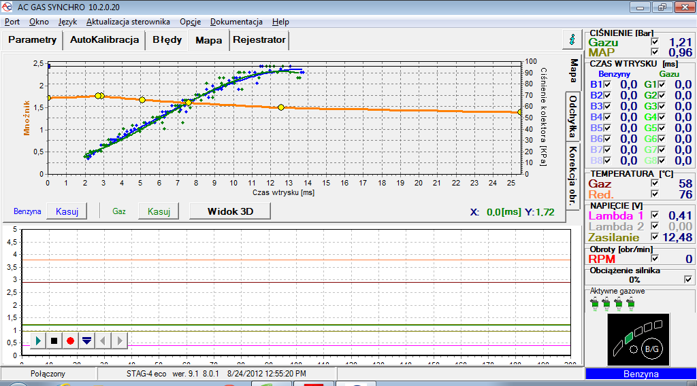
Task: Click the black stop button
Action: (x=54, y=340)
